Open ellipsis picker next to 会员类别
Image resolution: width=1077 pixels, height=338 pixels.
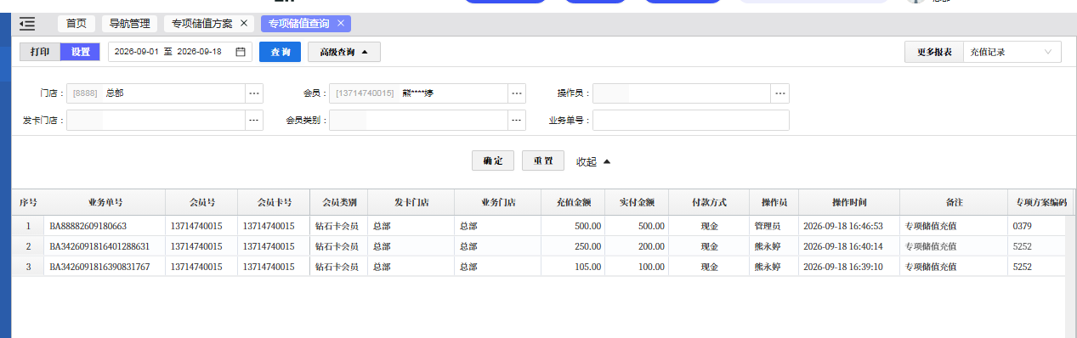pyautogui.click(x=517, y=121)
